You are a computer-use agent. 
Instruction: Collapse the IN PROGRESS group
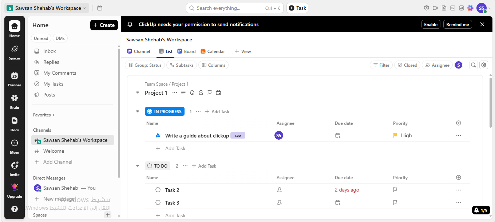(x=138, y=111)
